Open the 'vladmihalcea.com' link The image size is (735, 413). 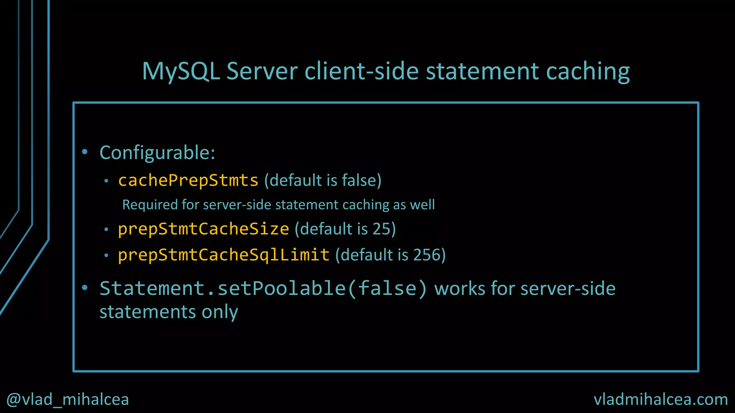661,399
